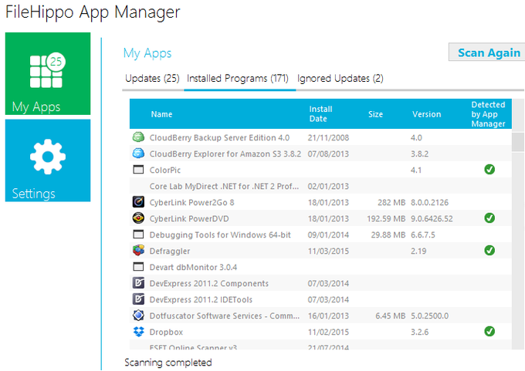The width and height of the screenshot is (525, 371).
Task: Click install date 11/02/2015
Action: [328, 332]
